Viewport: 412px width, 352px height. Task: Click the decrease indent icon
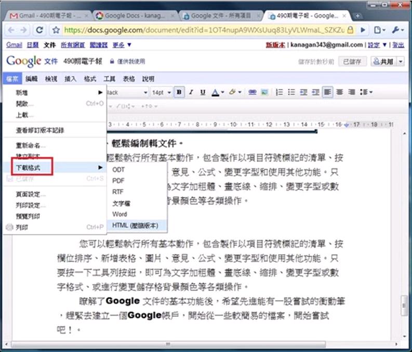coord(303,92)
